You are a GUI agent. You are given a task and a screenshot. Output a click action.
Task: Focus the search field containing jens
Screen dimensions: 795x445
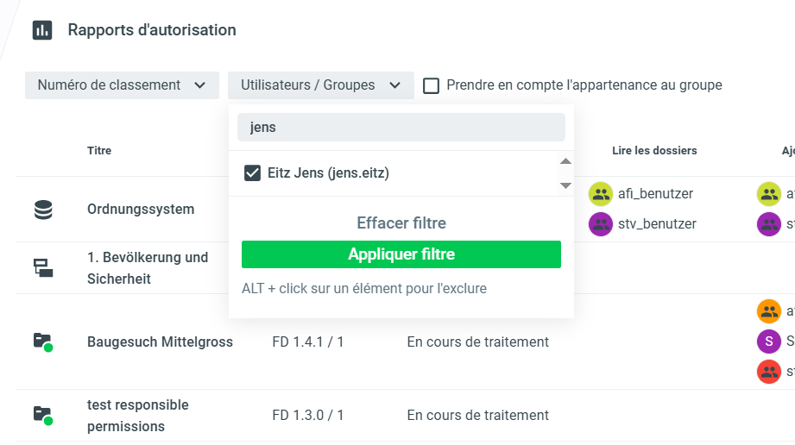401,127
